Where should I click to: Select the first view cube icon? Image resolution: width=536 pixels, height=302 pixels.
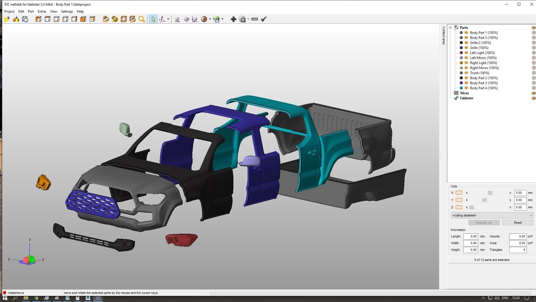point(39,19)
